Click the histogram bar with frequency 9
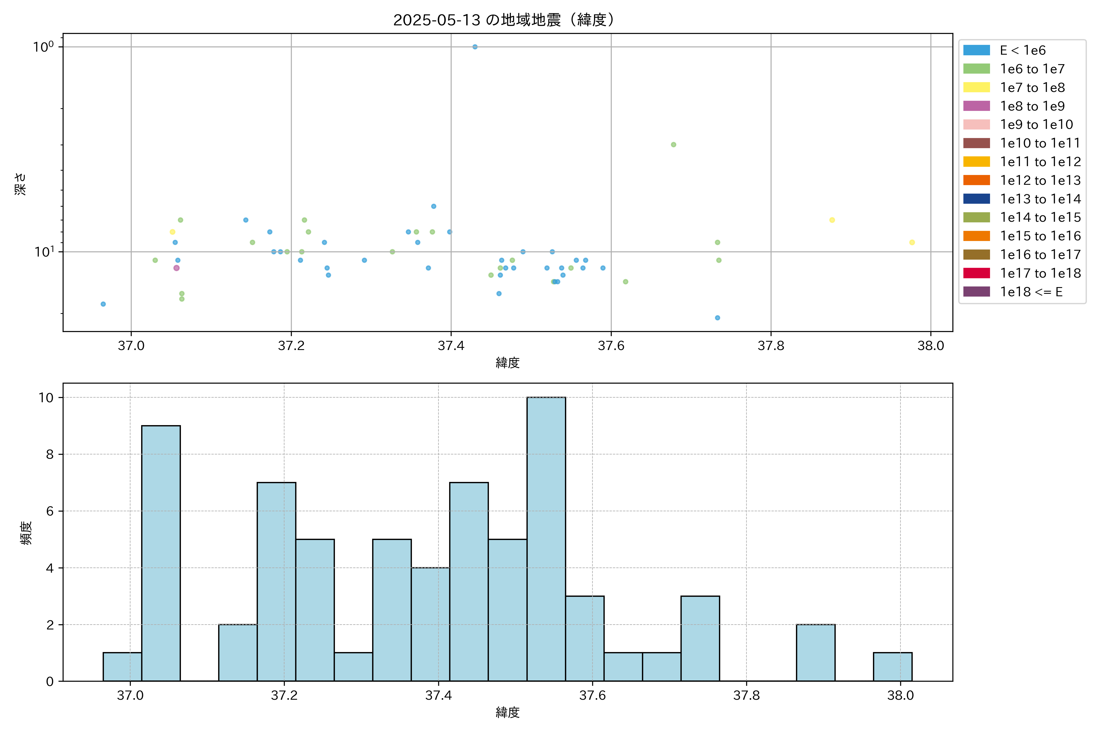This screenshot has width=1100, height=733. [x=160, y=553]
